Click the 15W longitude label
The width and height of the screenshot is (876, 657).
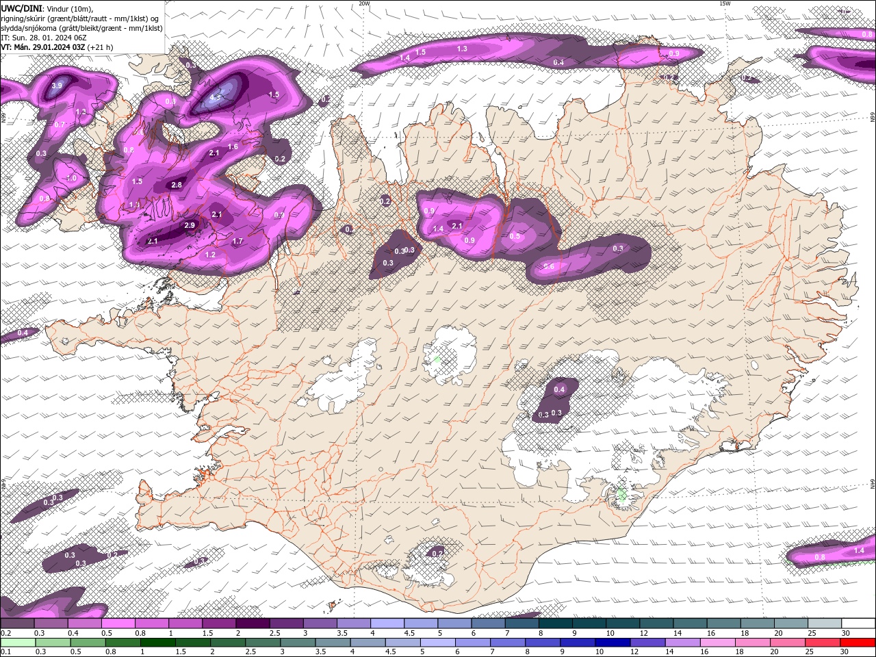coord(725,3)
